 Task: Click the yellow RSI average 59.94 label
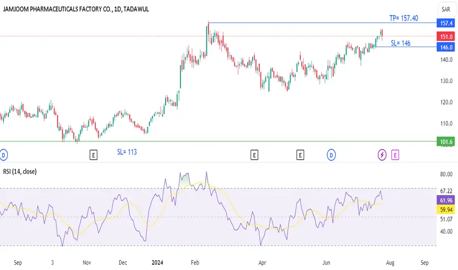(x=446, y=210)
